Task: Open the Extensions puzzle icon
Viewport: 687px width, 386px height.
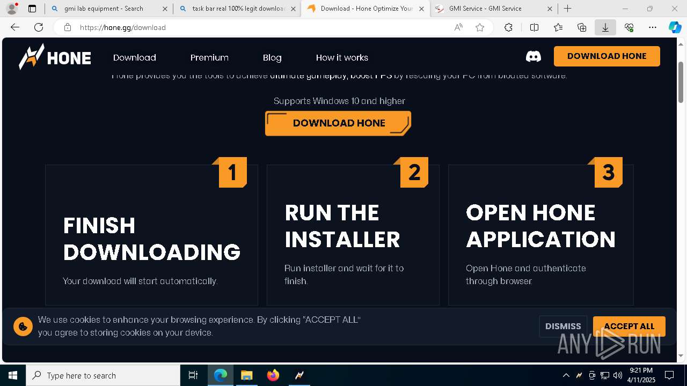Action: (x=508, y=27)
